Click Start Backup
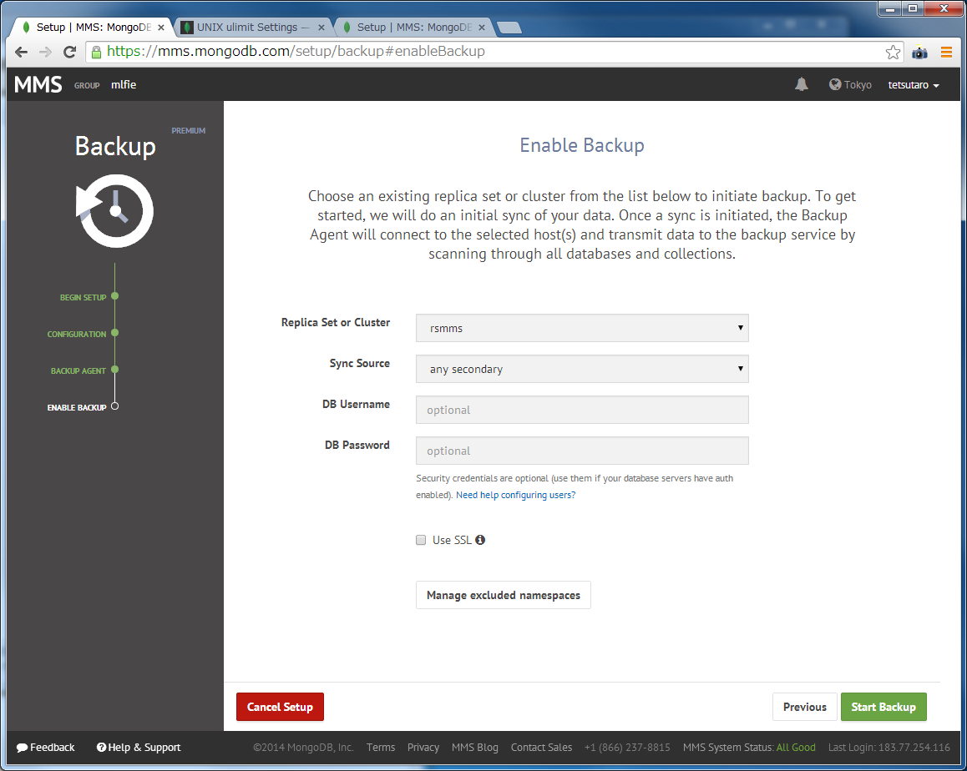Image resolution: width=967 pixels, height=771 pixels. [x=883, y=706]
